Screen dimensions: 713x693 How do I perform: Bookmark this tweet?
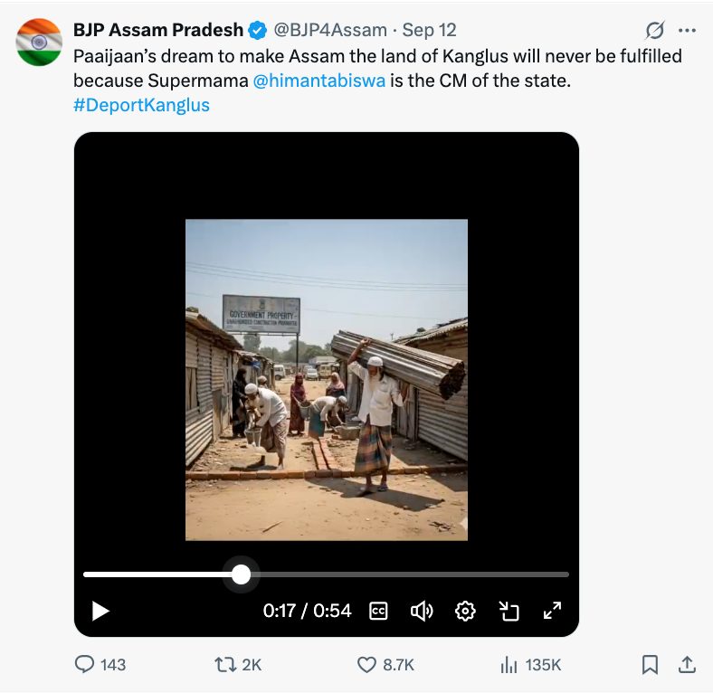coord(650,665)
